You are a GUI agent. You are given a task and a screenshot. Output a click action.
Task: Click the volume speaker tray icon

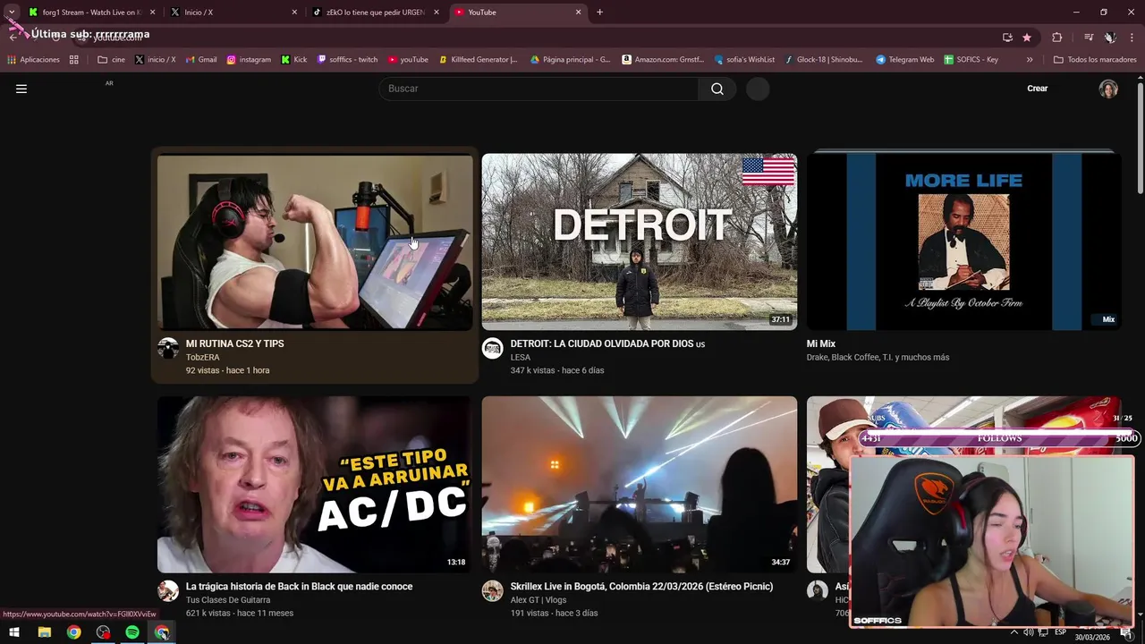coord(1029,632)
